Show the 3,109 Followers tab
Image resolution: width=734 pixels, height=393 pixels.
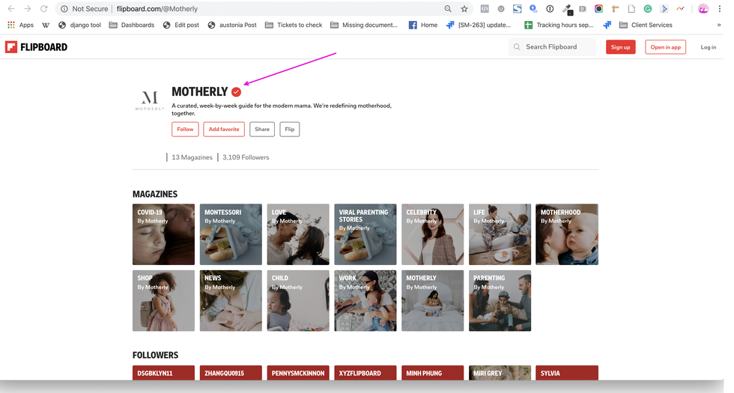[x=246, y=157]
